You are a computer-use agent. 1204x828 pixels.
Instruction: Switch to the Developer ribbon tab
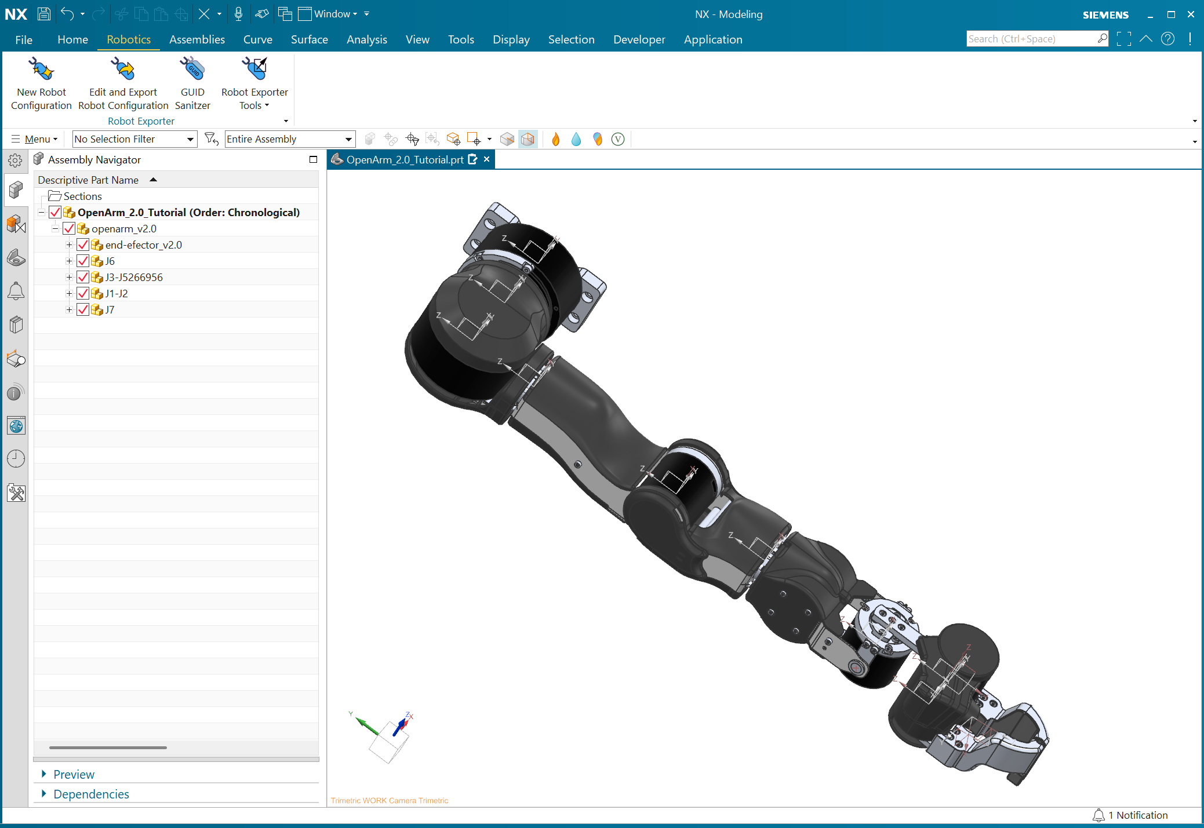tap(639, 39)
